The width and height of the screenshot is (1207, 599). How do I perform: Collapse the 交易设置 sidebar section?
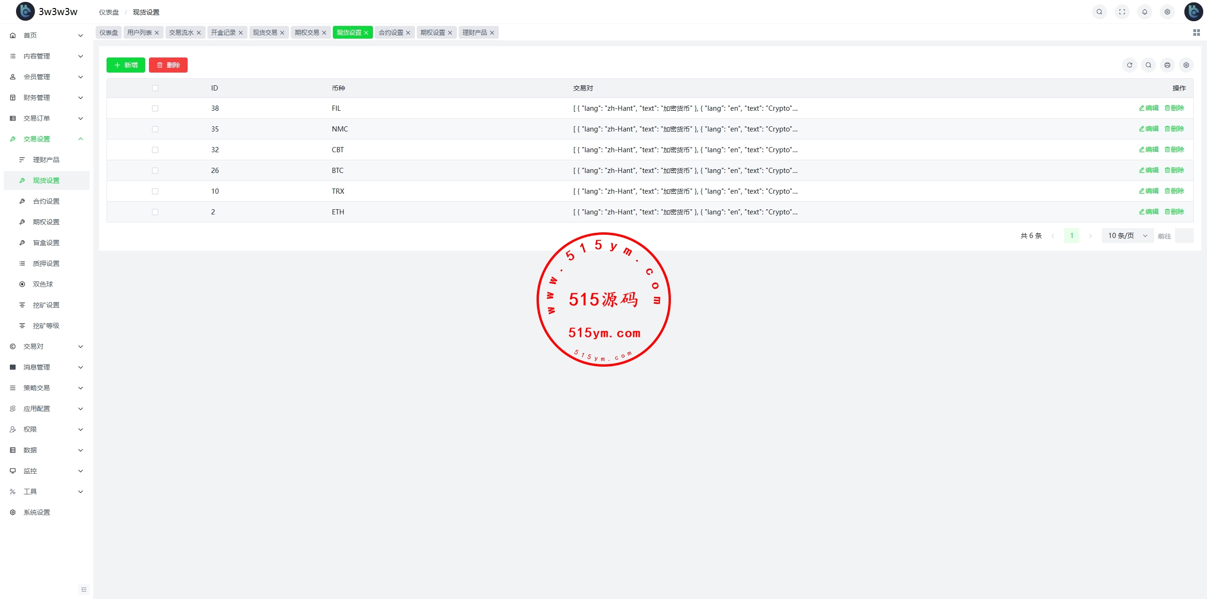tap(46, 139)
